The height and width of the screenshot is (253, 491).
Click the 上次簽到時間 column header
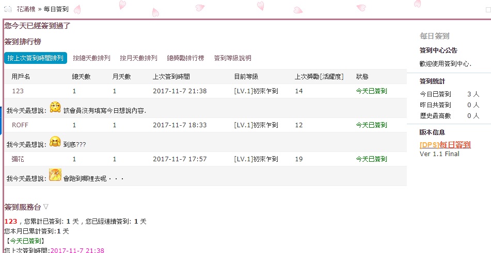coord(171,77)
